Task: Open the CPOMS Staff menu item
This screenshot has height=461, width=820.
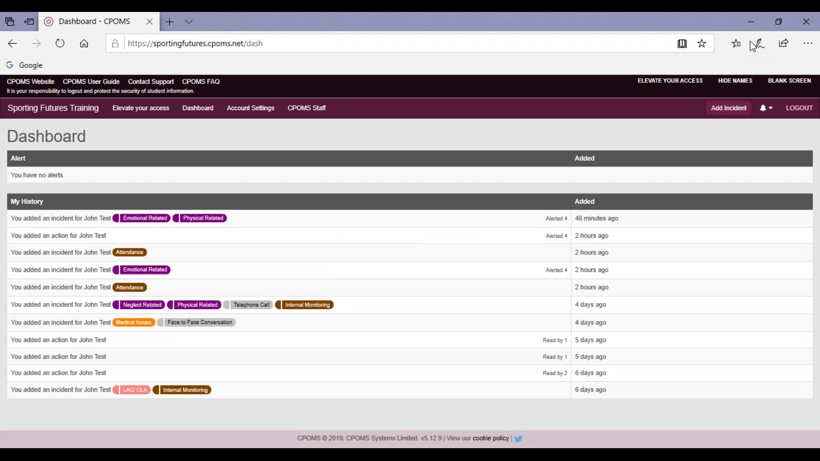Action: point(307,108)
